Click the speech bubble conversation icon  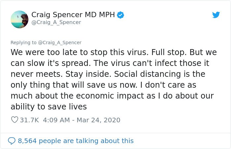click(12, 141)
